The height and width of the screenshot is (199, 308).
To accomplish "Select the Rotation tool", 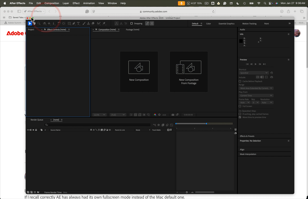I will coord(59,24).
